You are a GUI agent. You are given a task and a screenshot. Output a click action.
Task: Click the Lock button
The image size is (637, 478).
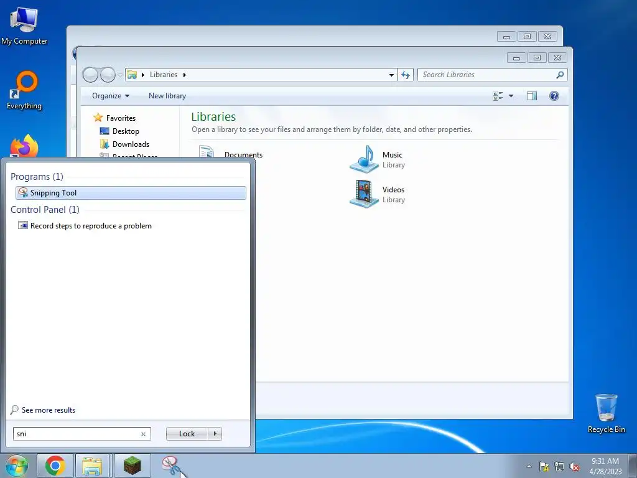tap(187, 434)
